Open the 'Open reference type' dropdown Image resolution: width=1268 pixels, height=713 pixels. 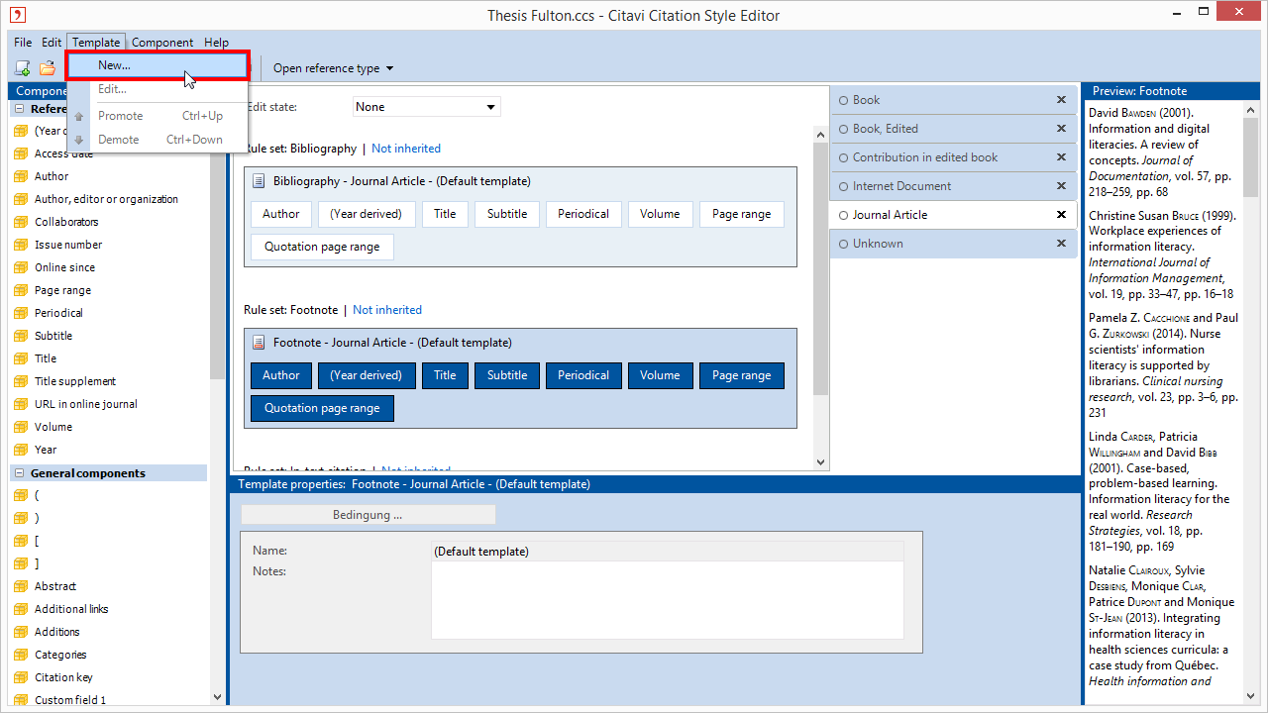pos(334,68)
